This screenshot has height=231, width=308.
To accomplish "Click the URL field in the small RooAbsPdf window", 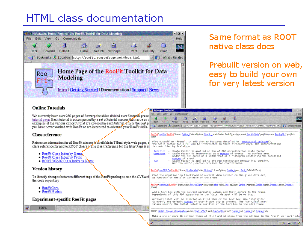I will [x=231, y=126].
